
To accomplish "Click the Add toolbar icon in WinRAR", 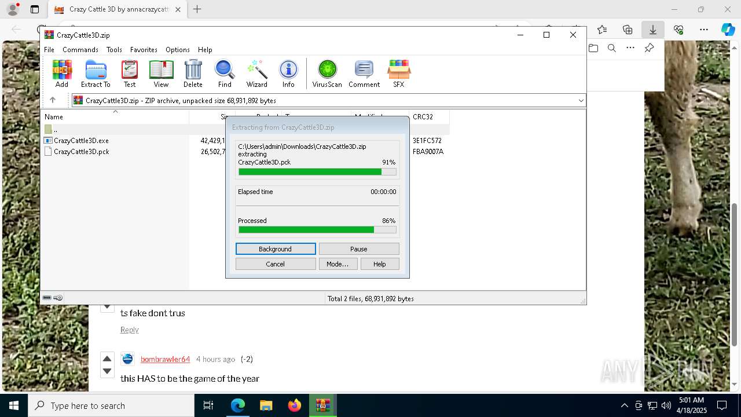I will (x=62, y=74).
